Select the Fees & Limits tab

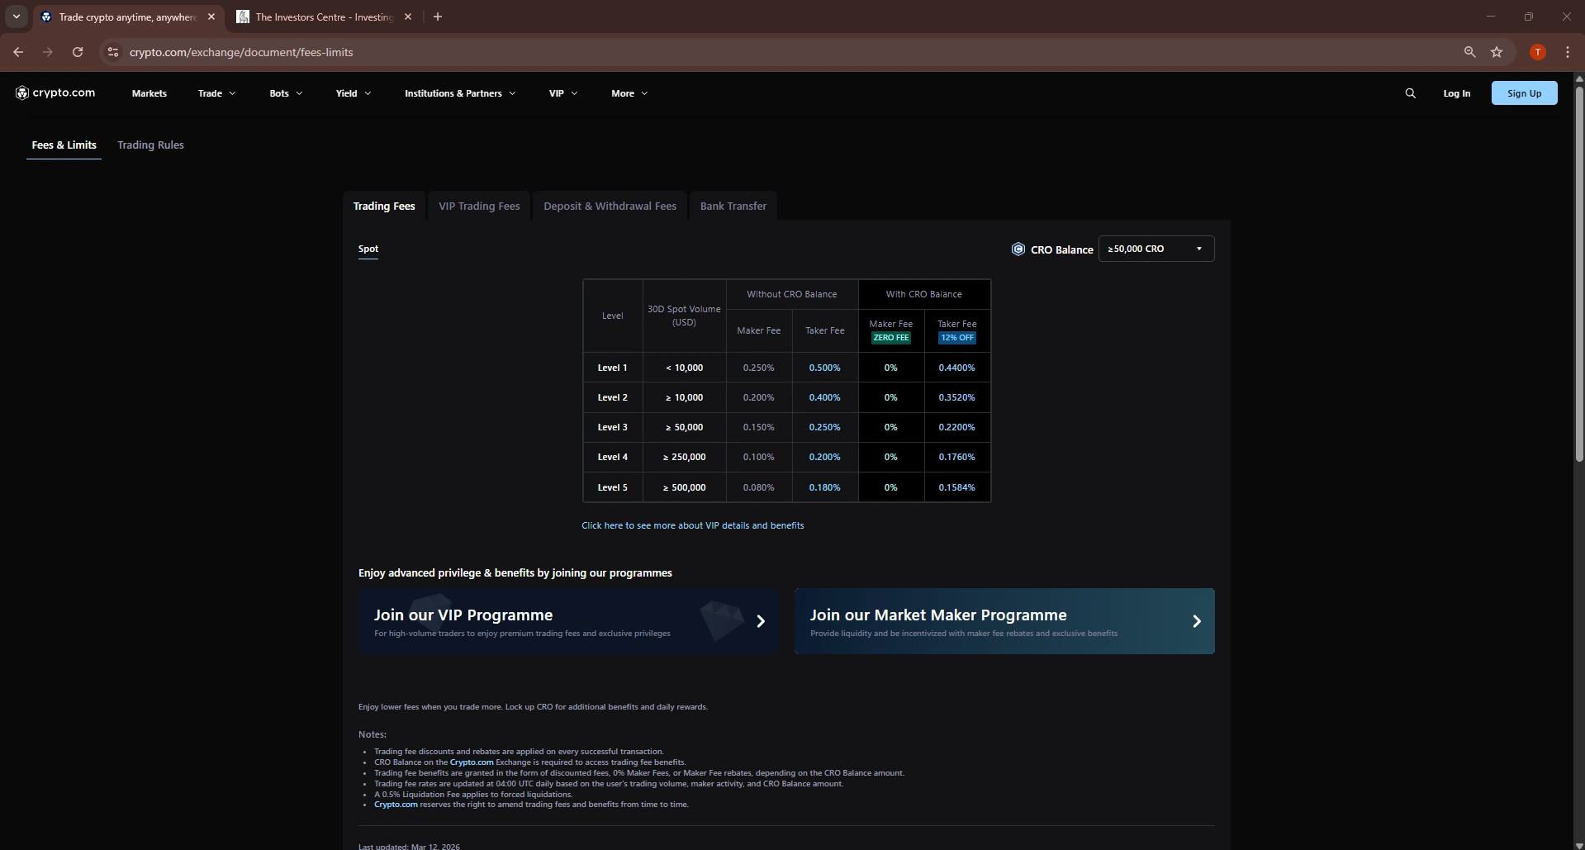64,145
